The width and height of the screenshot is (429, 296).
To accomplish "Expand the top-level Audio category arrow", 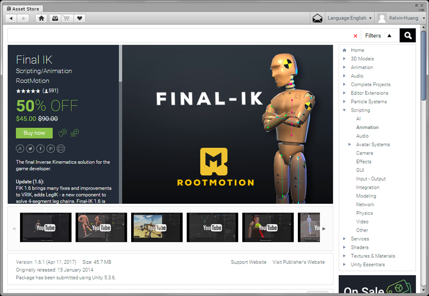I will click(x=344, y=76).
